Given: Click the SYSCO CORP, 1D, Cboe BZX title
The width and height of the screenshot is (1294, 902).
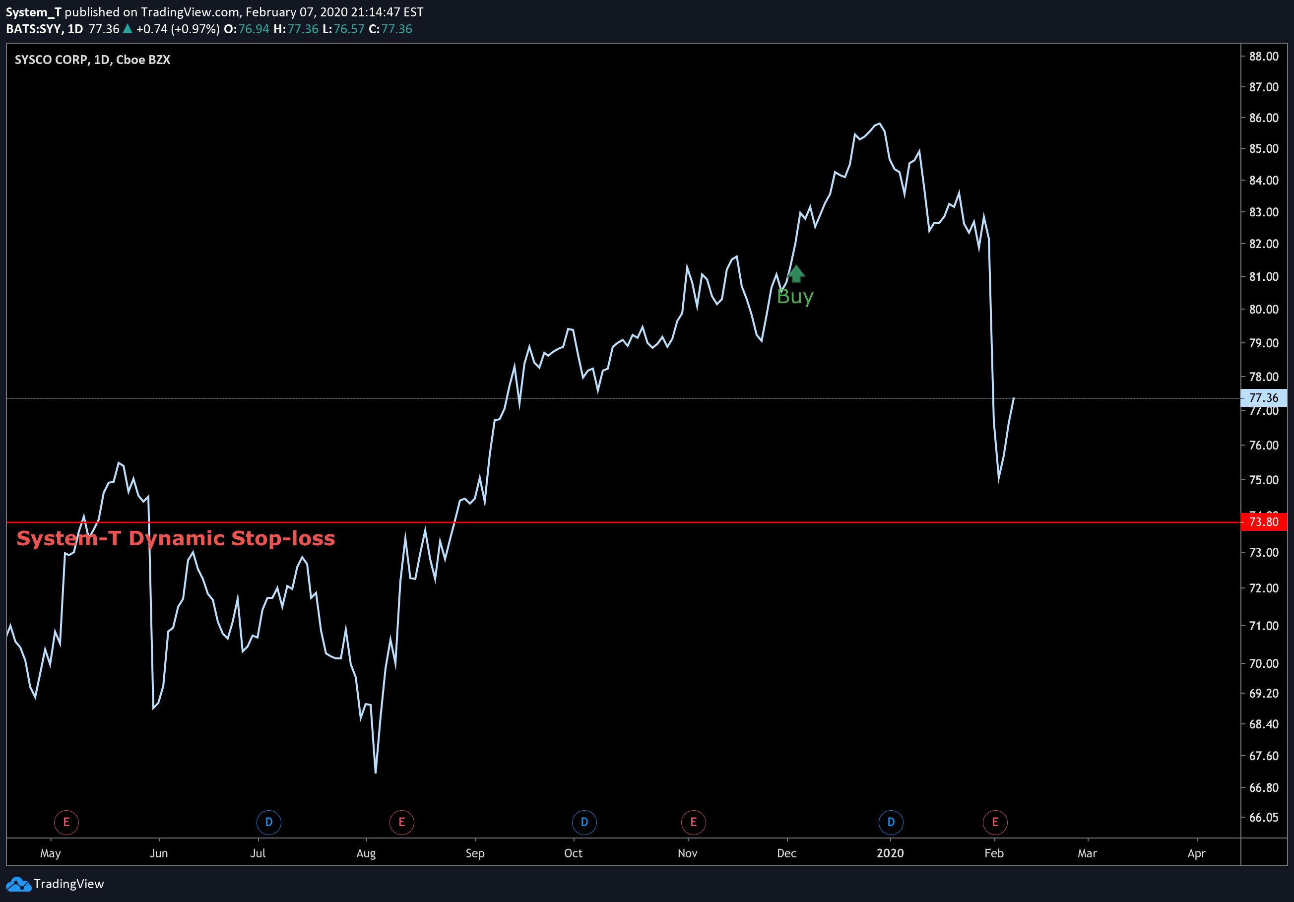Looking at the screenshot, I should (x=92, y=60).
